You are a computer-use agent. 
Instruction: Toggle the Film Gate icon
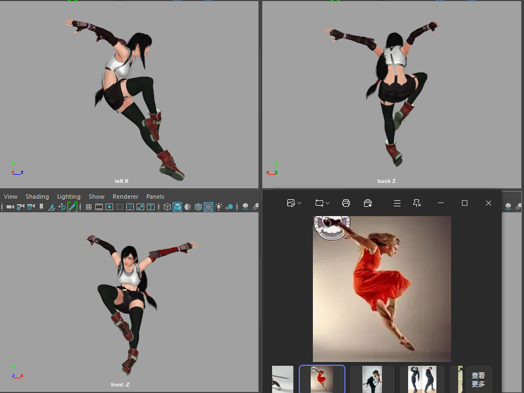[x=99, y=207]
